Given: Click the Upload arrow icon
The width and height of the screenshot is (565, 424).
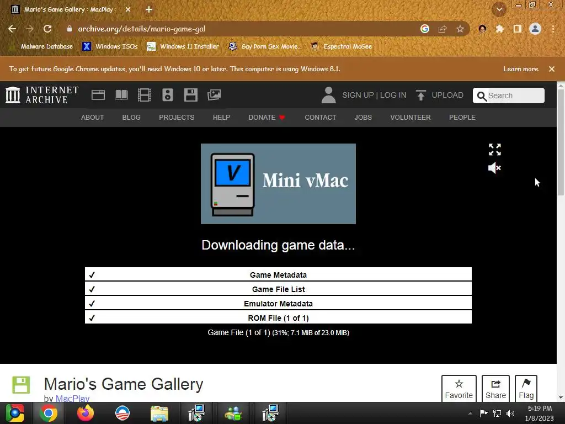Looking at the screenshot, I should point(420,95).
